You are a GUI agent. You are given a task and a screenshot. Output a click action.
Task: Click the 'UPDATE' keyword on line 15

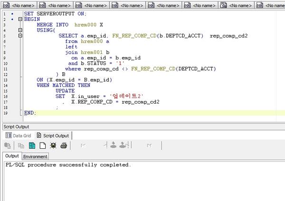click(x=65, y=91)
